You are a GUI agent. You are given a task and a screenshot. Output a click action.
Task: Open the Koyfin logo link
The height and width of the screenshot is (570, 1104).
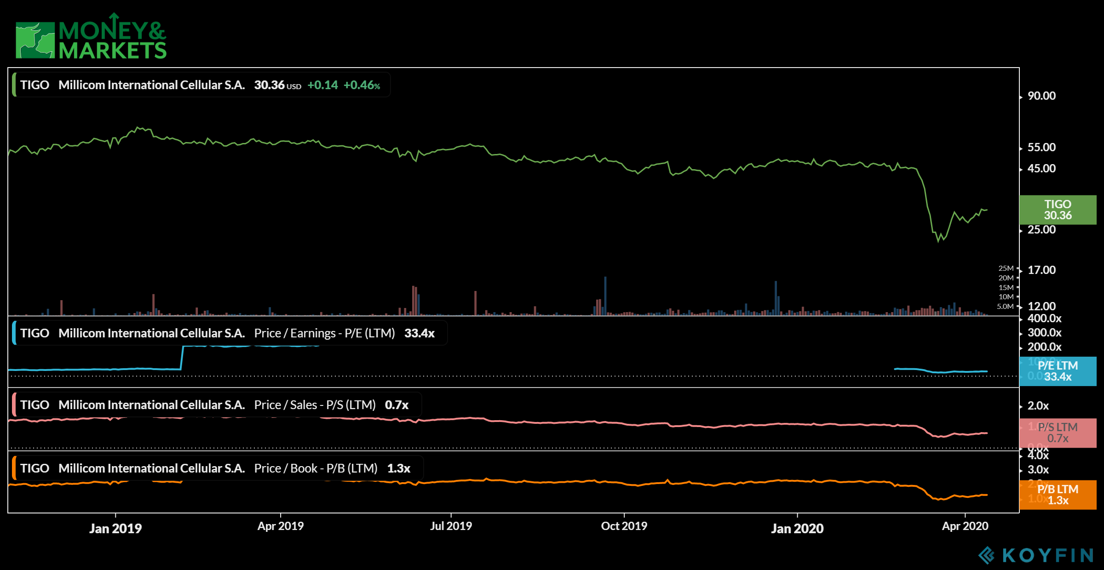1036,555
